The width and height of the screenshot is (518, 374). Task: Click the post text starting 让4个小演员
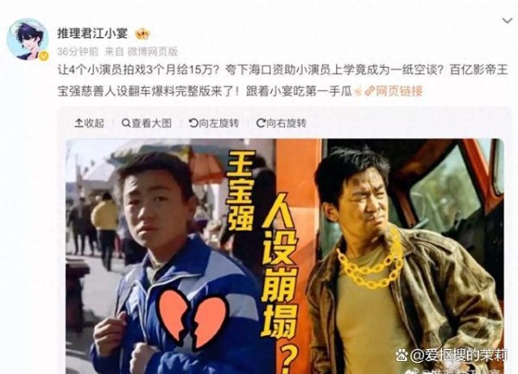click(282, 80)
